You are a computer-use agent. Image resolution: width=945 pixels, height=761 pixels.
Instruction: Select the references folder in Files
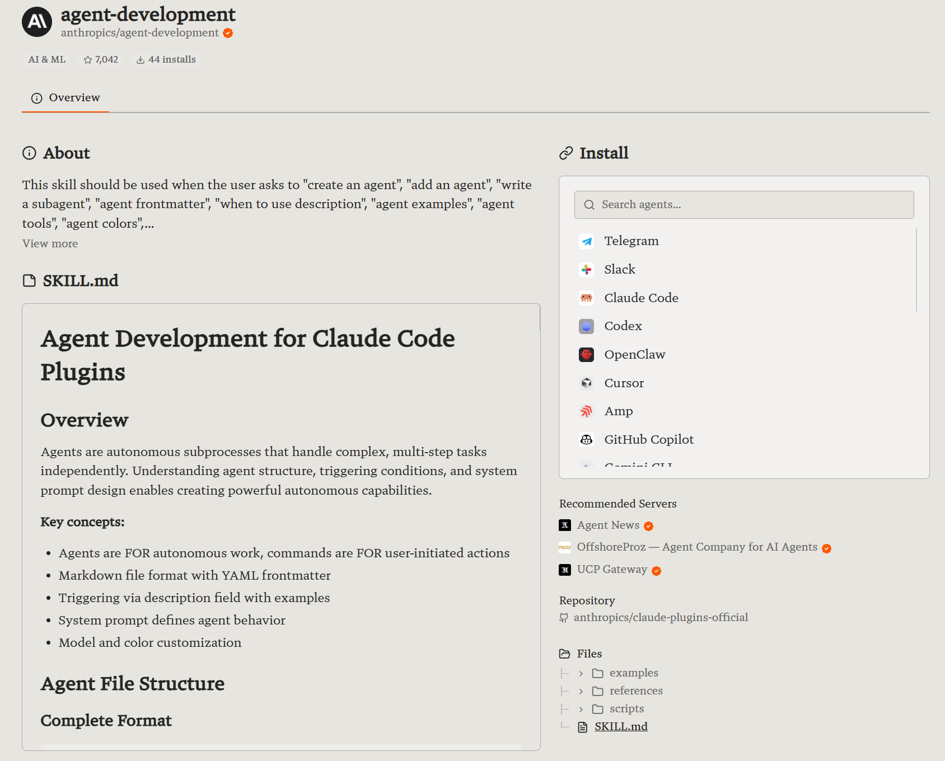(636, 691)
